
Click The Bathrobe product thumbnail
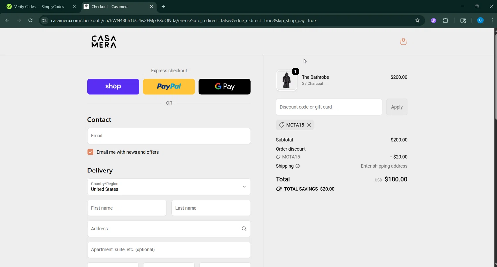(286, 80)
